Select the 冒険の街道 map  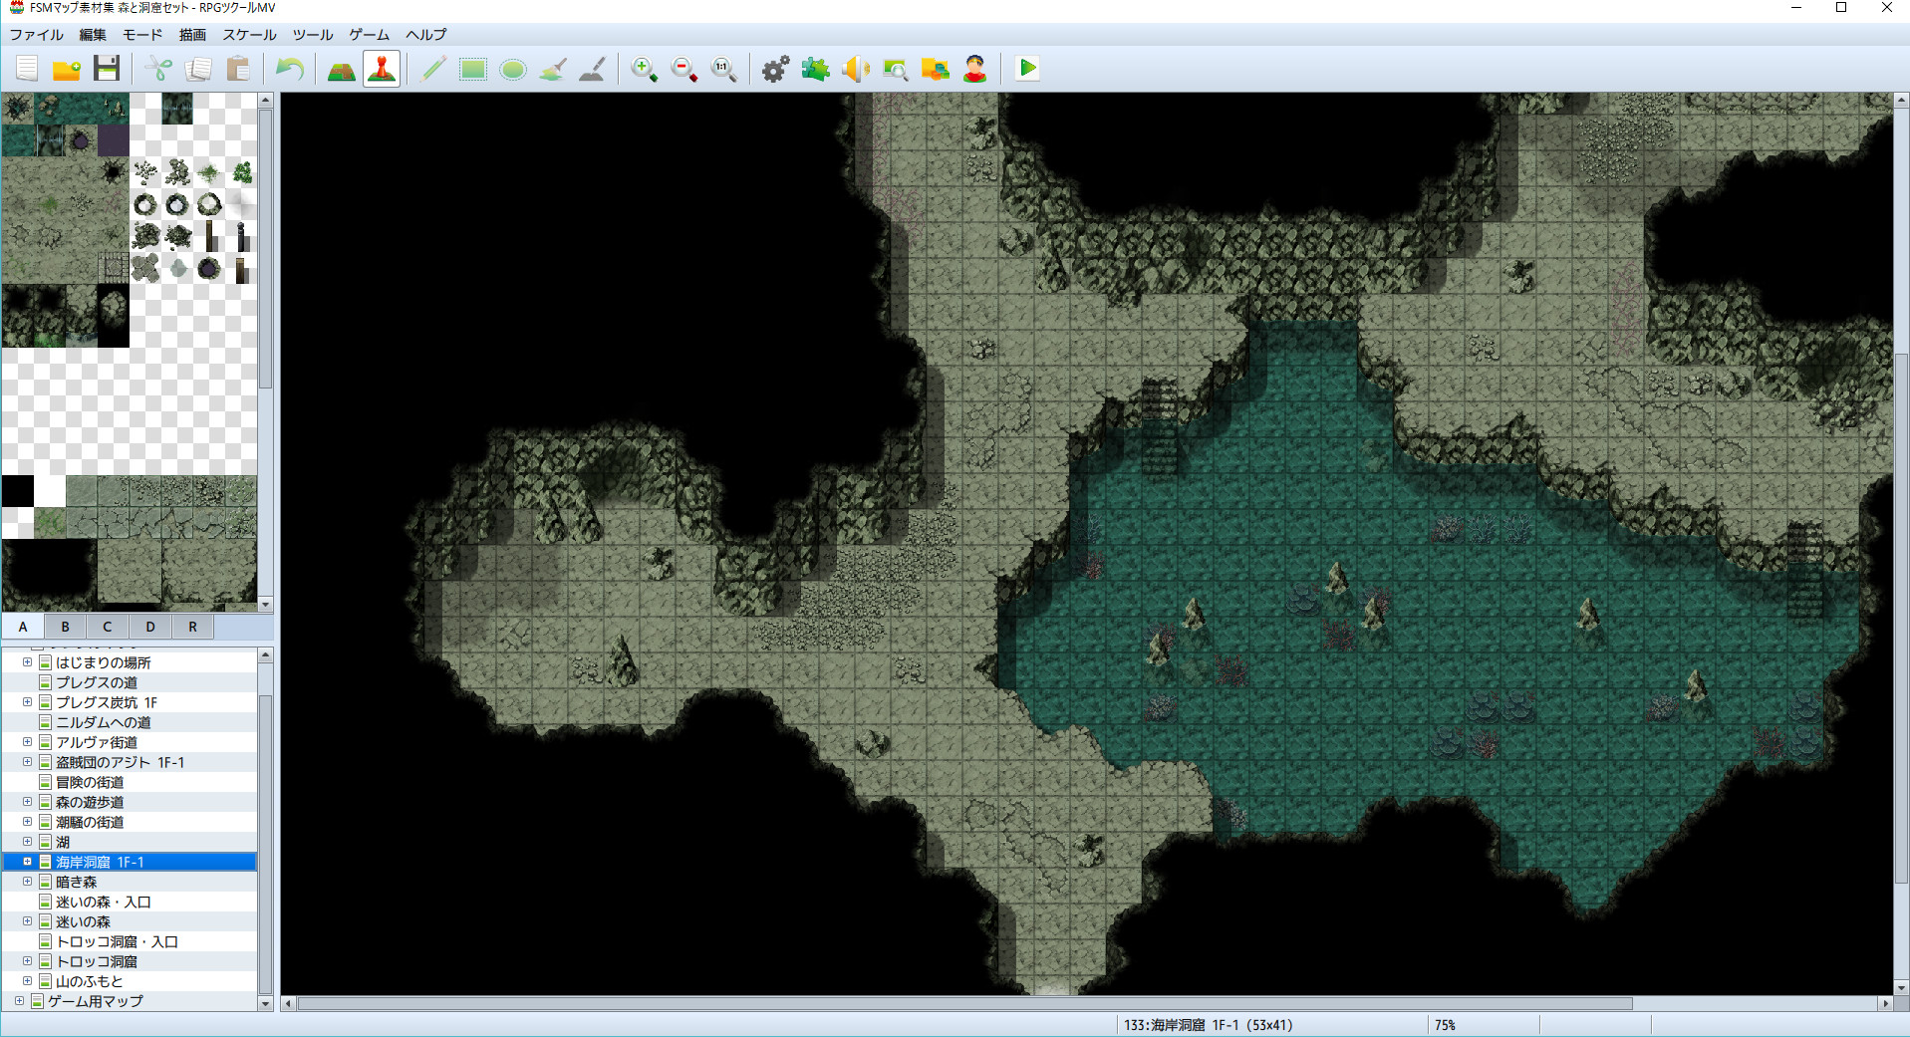[90, 782]
